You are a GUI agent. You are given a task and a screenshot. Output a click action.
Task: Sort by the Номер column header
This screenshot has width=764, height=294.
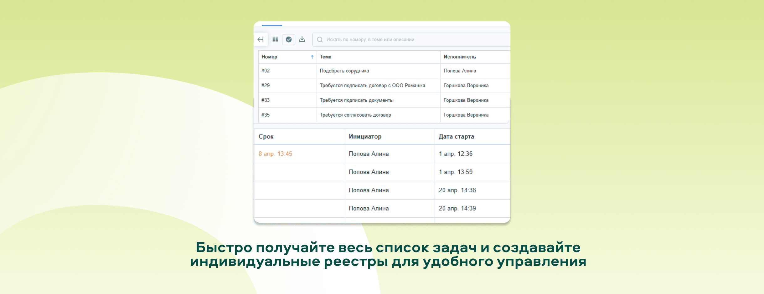269,57
